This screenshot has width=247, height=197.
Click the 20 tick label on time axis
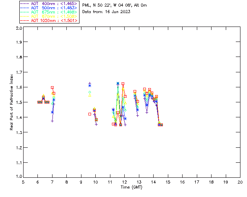pos(240,182)
